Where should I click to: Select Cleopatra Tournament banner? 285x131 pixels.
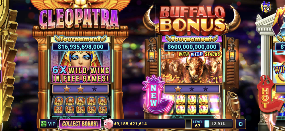click(x=81, y=39)
